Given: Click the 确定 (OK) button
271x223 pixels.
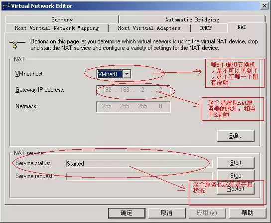Looking at the screenshot, I should [x=127, y=213].
